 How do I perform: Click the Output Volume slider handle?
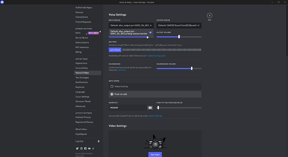[x=179, y=37]
